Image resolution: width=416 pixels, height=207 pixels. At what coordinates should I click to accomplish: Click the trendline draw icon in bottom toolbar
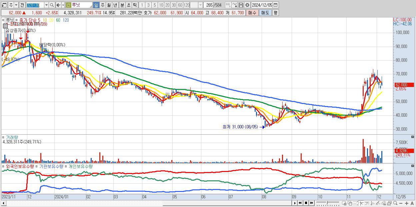(367, 203)
